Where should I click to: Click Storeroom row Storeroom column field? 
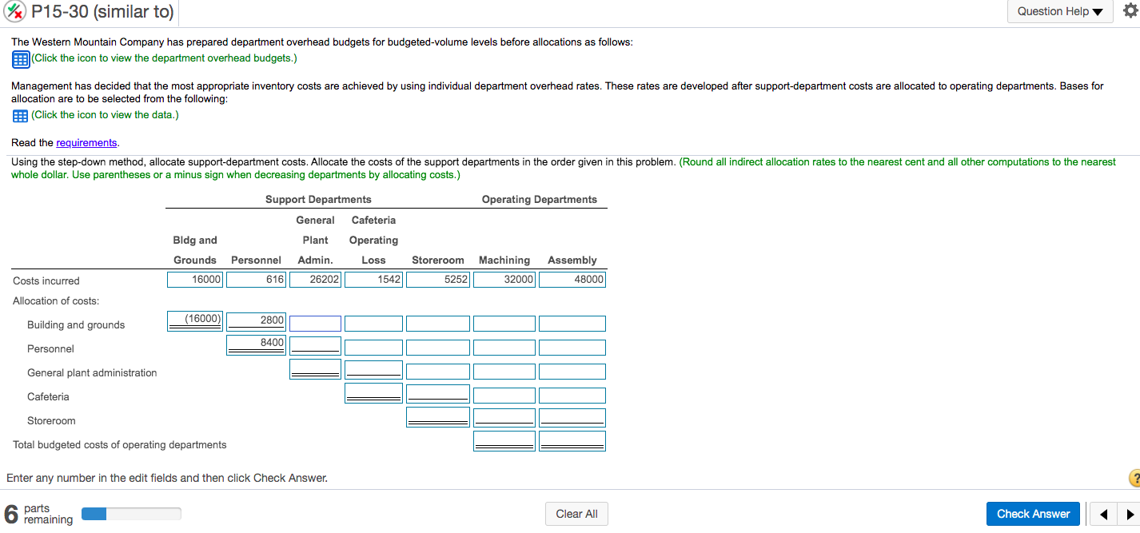point(438,416)
